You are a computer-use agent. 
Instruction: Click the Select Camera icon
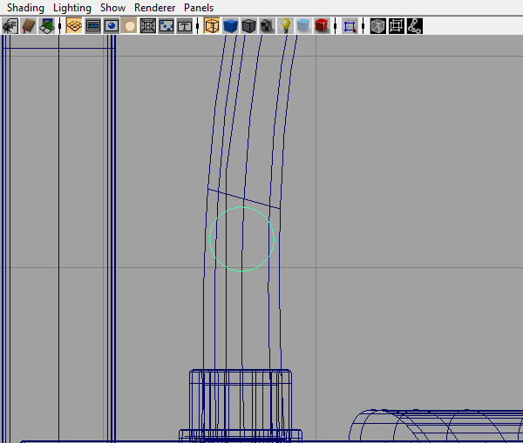tap(10, 26)
